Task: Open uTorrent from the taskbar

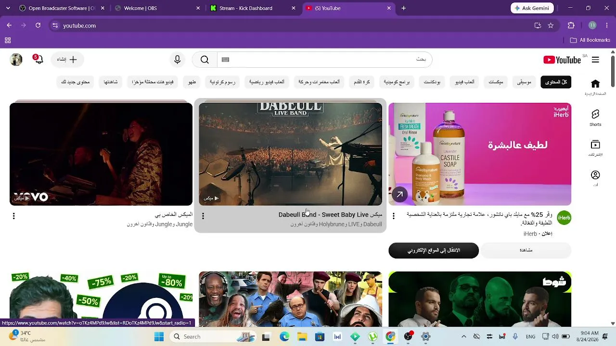Action: click(372, 336)
